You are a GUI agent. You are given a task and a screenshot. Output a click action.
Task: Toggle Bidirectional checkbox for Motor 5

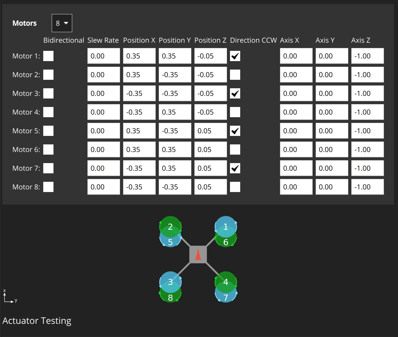(49, 131)
